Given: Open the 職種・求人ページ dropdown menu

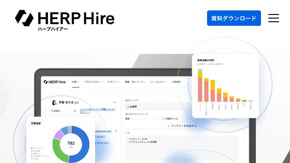Looking at the screenshot, I should tap(135, 82).
